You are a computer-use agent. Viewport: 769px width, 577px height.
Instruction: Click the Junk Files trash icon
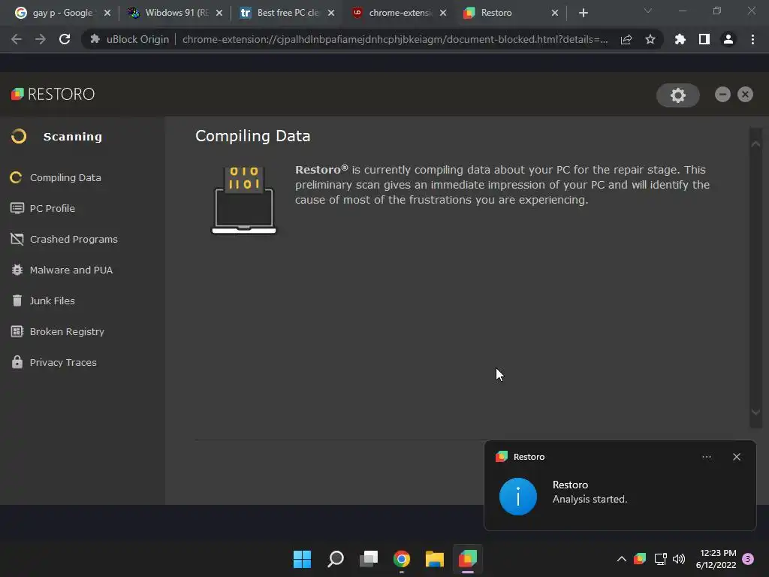[17, 301]
